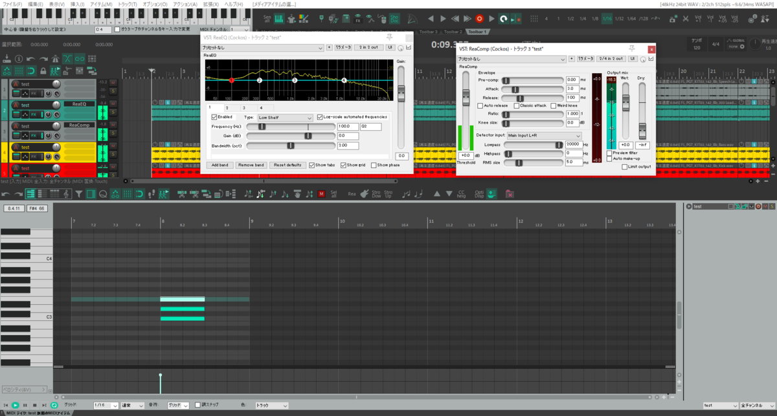Click the 2 in 2 out button in ReaEQ

click(368, 47)
